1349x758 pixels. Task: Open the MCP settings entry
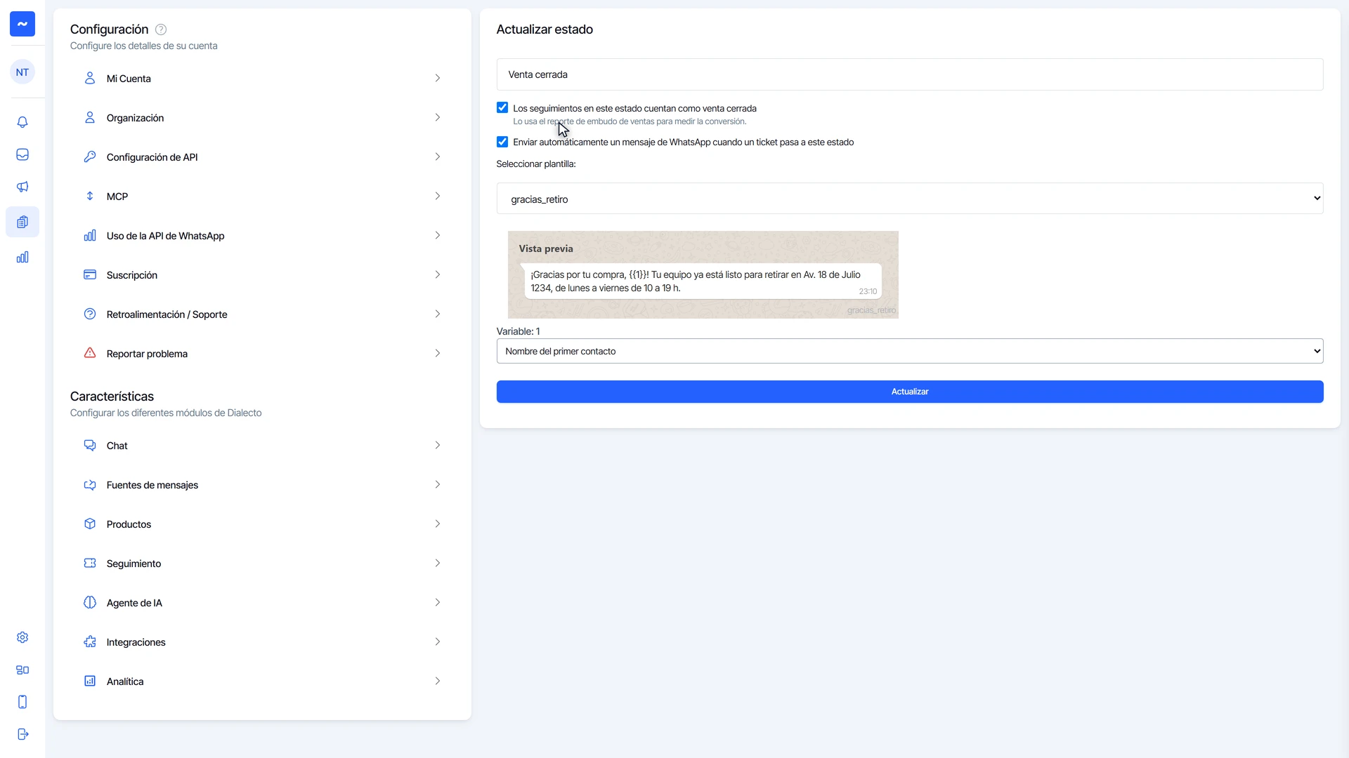tap(262, 197)
